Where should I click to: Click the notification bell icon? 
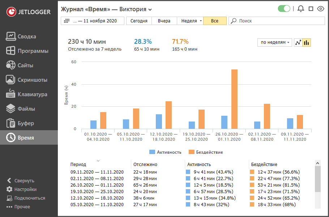[x=300, y=9]
